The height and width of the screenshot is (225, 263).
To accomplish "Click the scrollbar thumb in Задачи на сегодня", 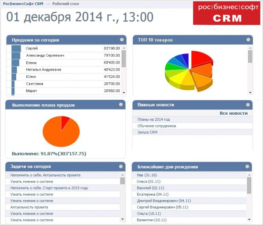I will [x=122, y=181].
